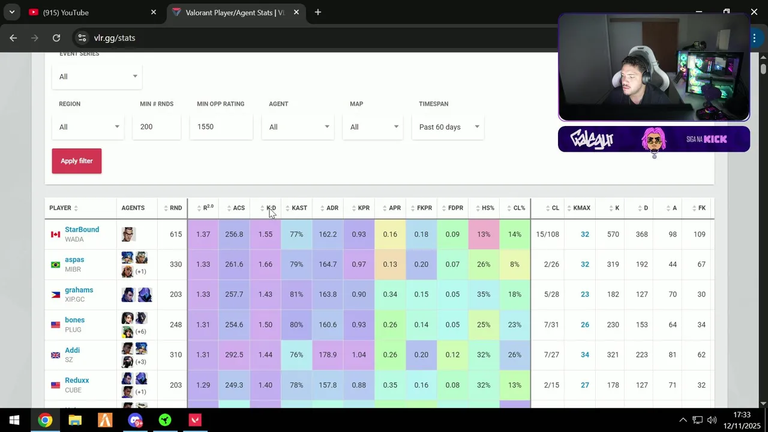
Task: Sort table by ACS column
Action: pos(236,208)
